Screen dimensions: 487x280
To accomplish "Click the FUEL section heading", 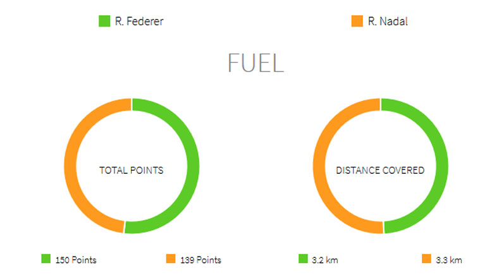I will tap(255, 63).
